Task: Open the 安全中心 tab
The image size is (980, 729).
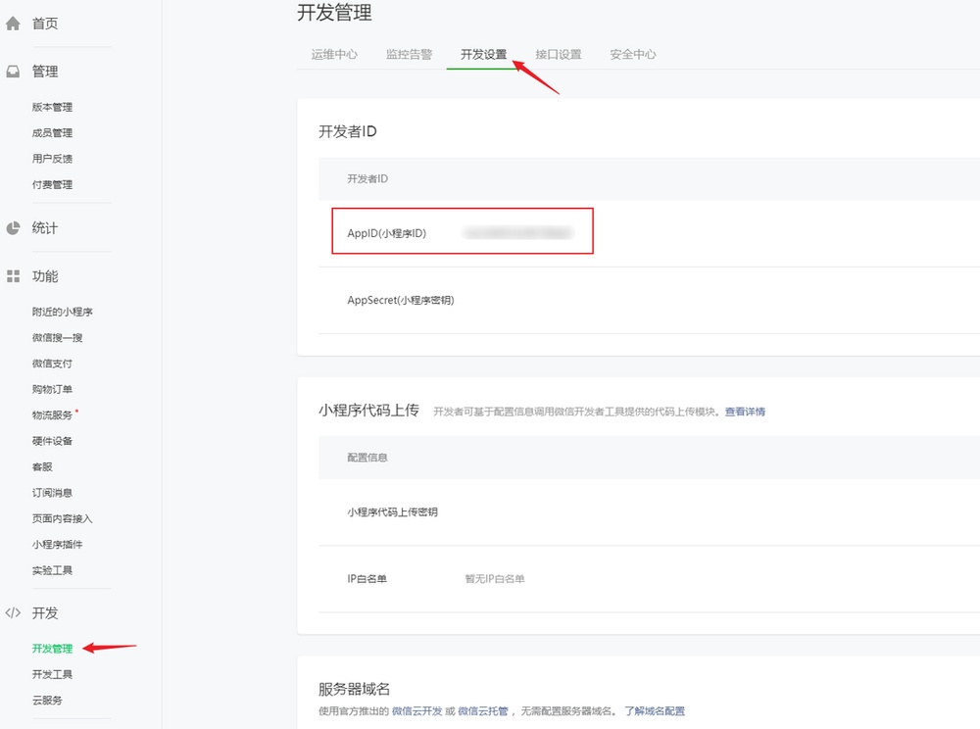Action: (x=632, y=55)
